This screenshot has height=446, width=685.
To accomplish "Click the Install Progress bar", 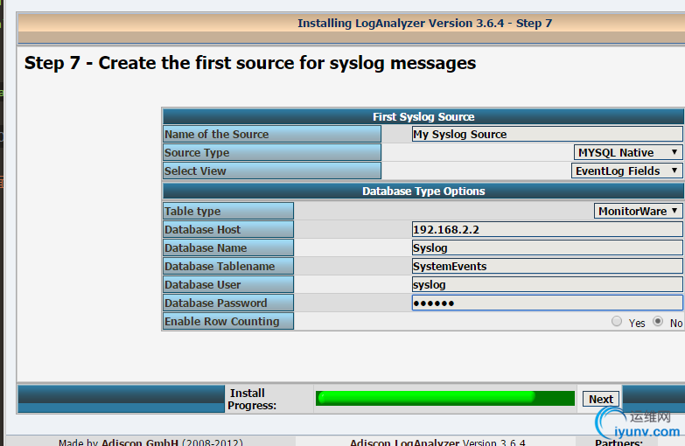I will coord(444,399).
